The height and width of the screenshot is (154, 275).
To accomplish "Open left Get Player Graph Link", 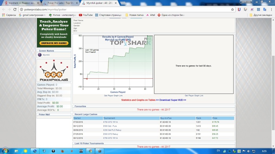I will tap(113, 96).
